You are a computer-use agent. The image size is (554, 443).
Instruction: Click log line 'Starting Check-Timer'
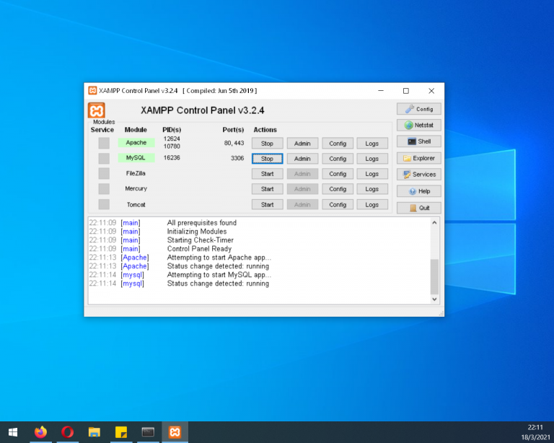201,240
